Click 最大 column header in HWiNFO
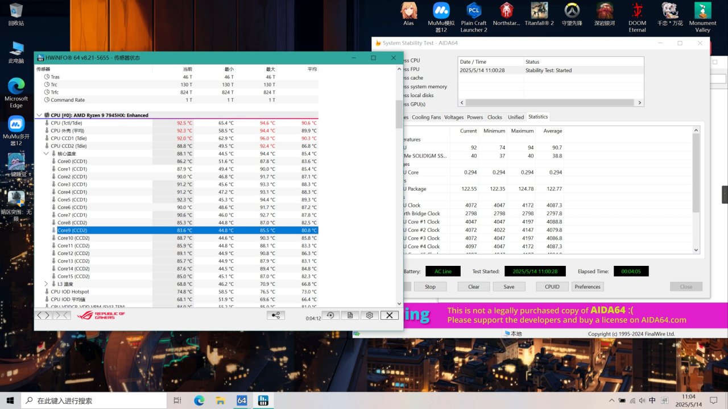 click(270, 69)
